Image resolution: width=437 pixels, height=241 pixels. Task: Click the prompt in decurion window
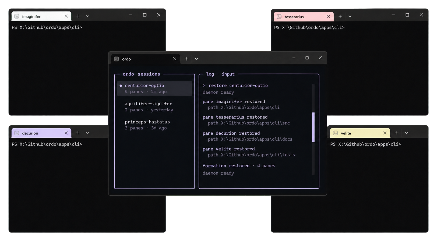pos(47,144)
